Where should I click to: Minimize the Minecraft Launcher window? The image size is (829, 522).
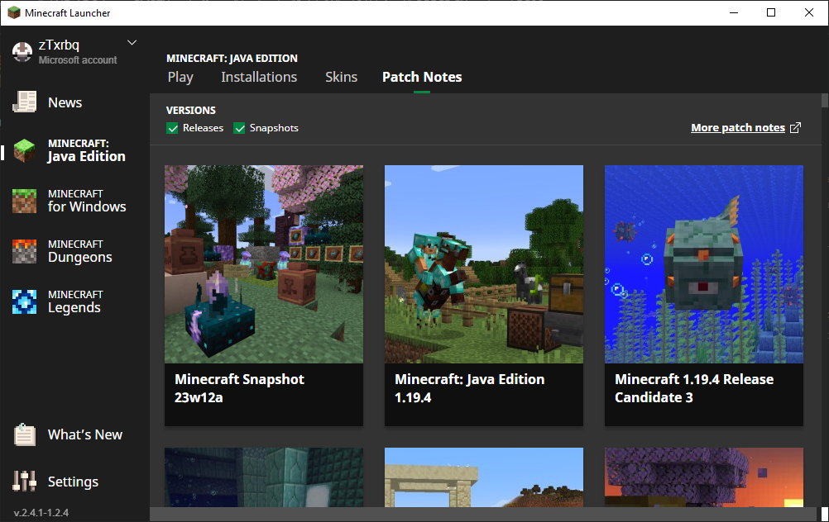[x=734, y=12]
